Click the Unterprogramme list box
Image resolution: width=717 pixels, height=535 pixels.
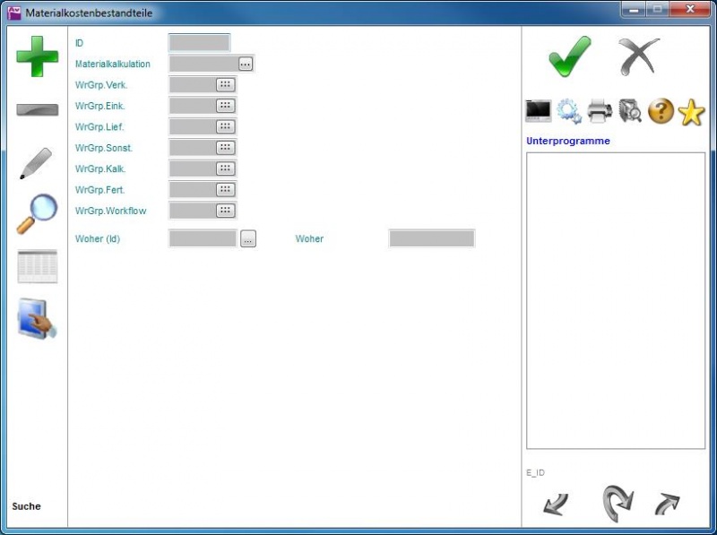click(x=615, y=300)
